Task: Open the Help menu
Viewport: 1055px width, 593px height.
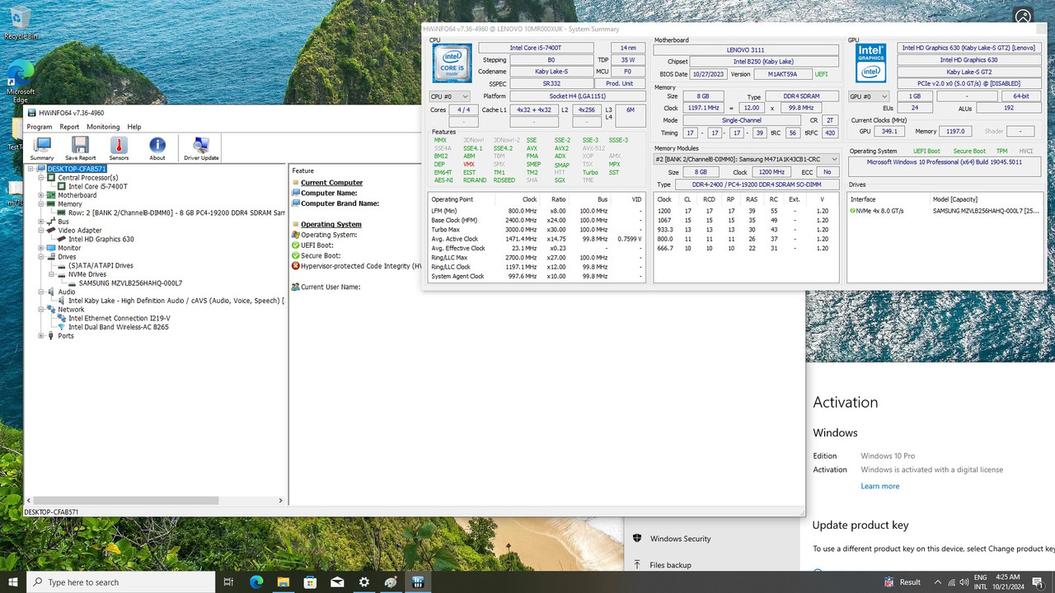Action: pyautogui.click(x=134, y=127)
